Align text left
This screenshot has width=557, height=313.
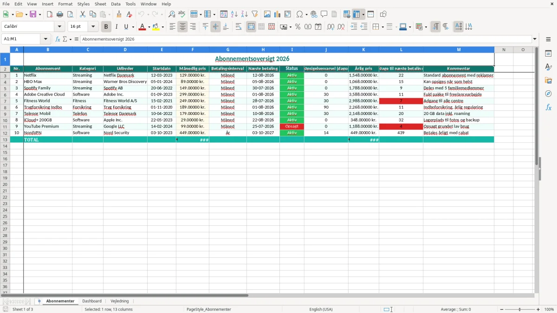tap(172, 27)
